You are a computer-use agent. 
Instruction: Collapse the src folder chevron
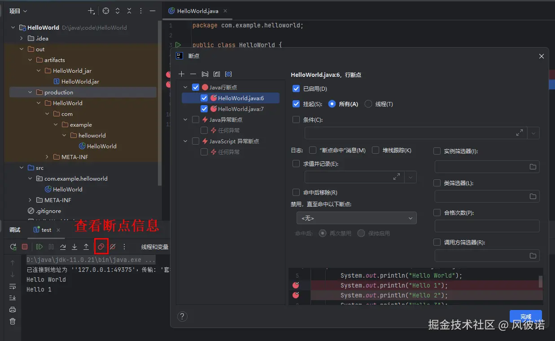[x=22, y=168]
